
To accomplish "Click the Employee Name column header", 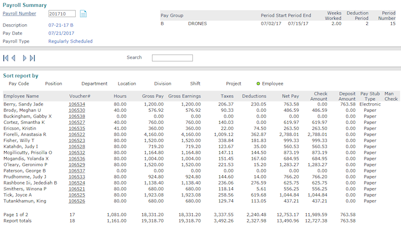I will tap(21, 96).
